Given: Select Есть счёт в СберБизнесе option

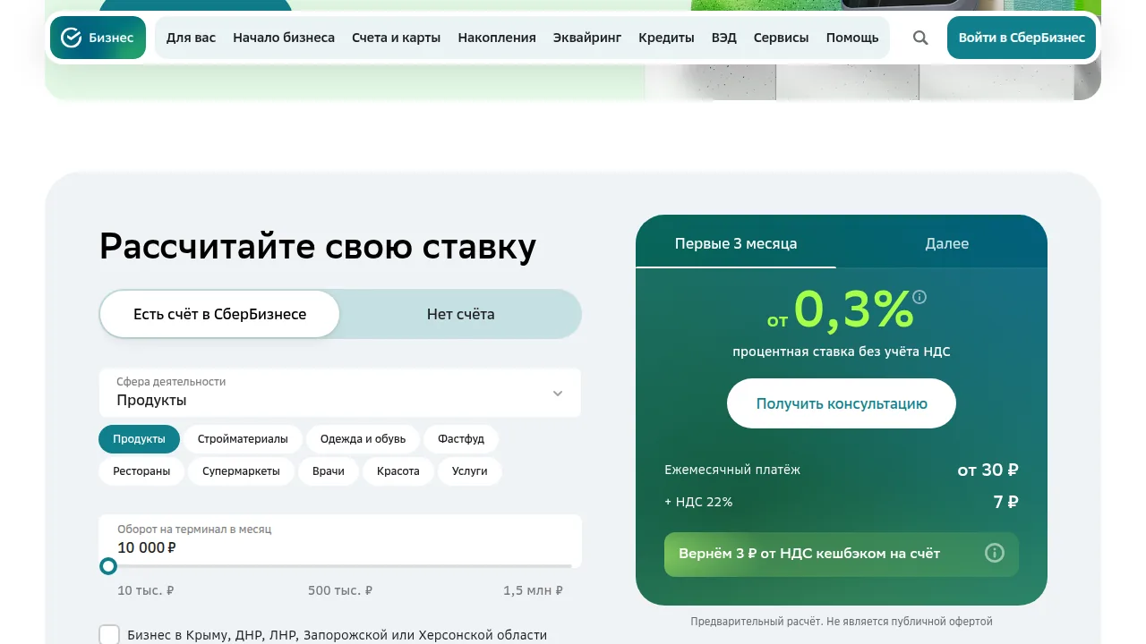Looking at the screenshot, I should (x=219, y=314).
